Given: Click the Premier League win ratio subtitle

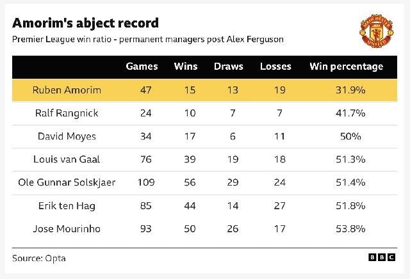Looking at the screenshot, I should pyautogui.click(x=147, y=40).
